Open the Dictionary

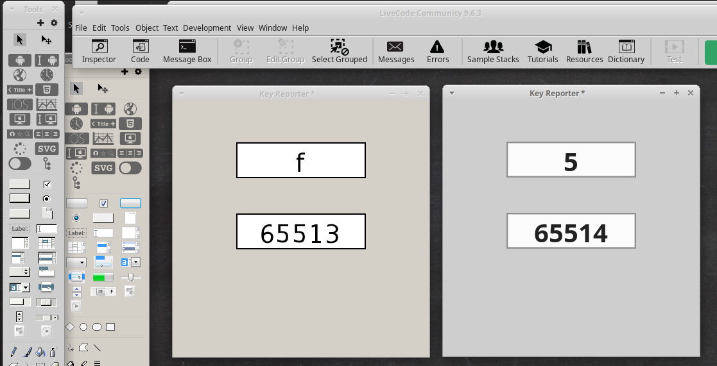pos(626,51)
